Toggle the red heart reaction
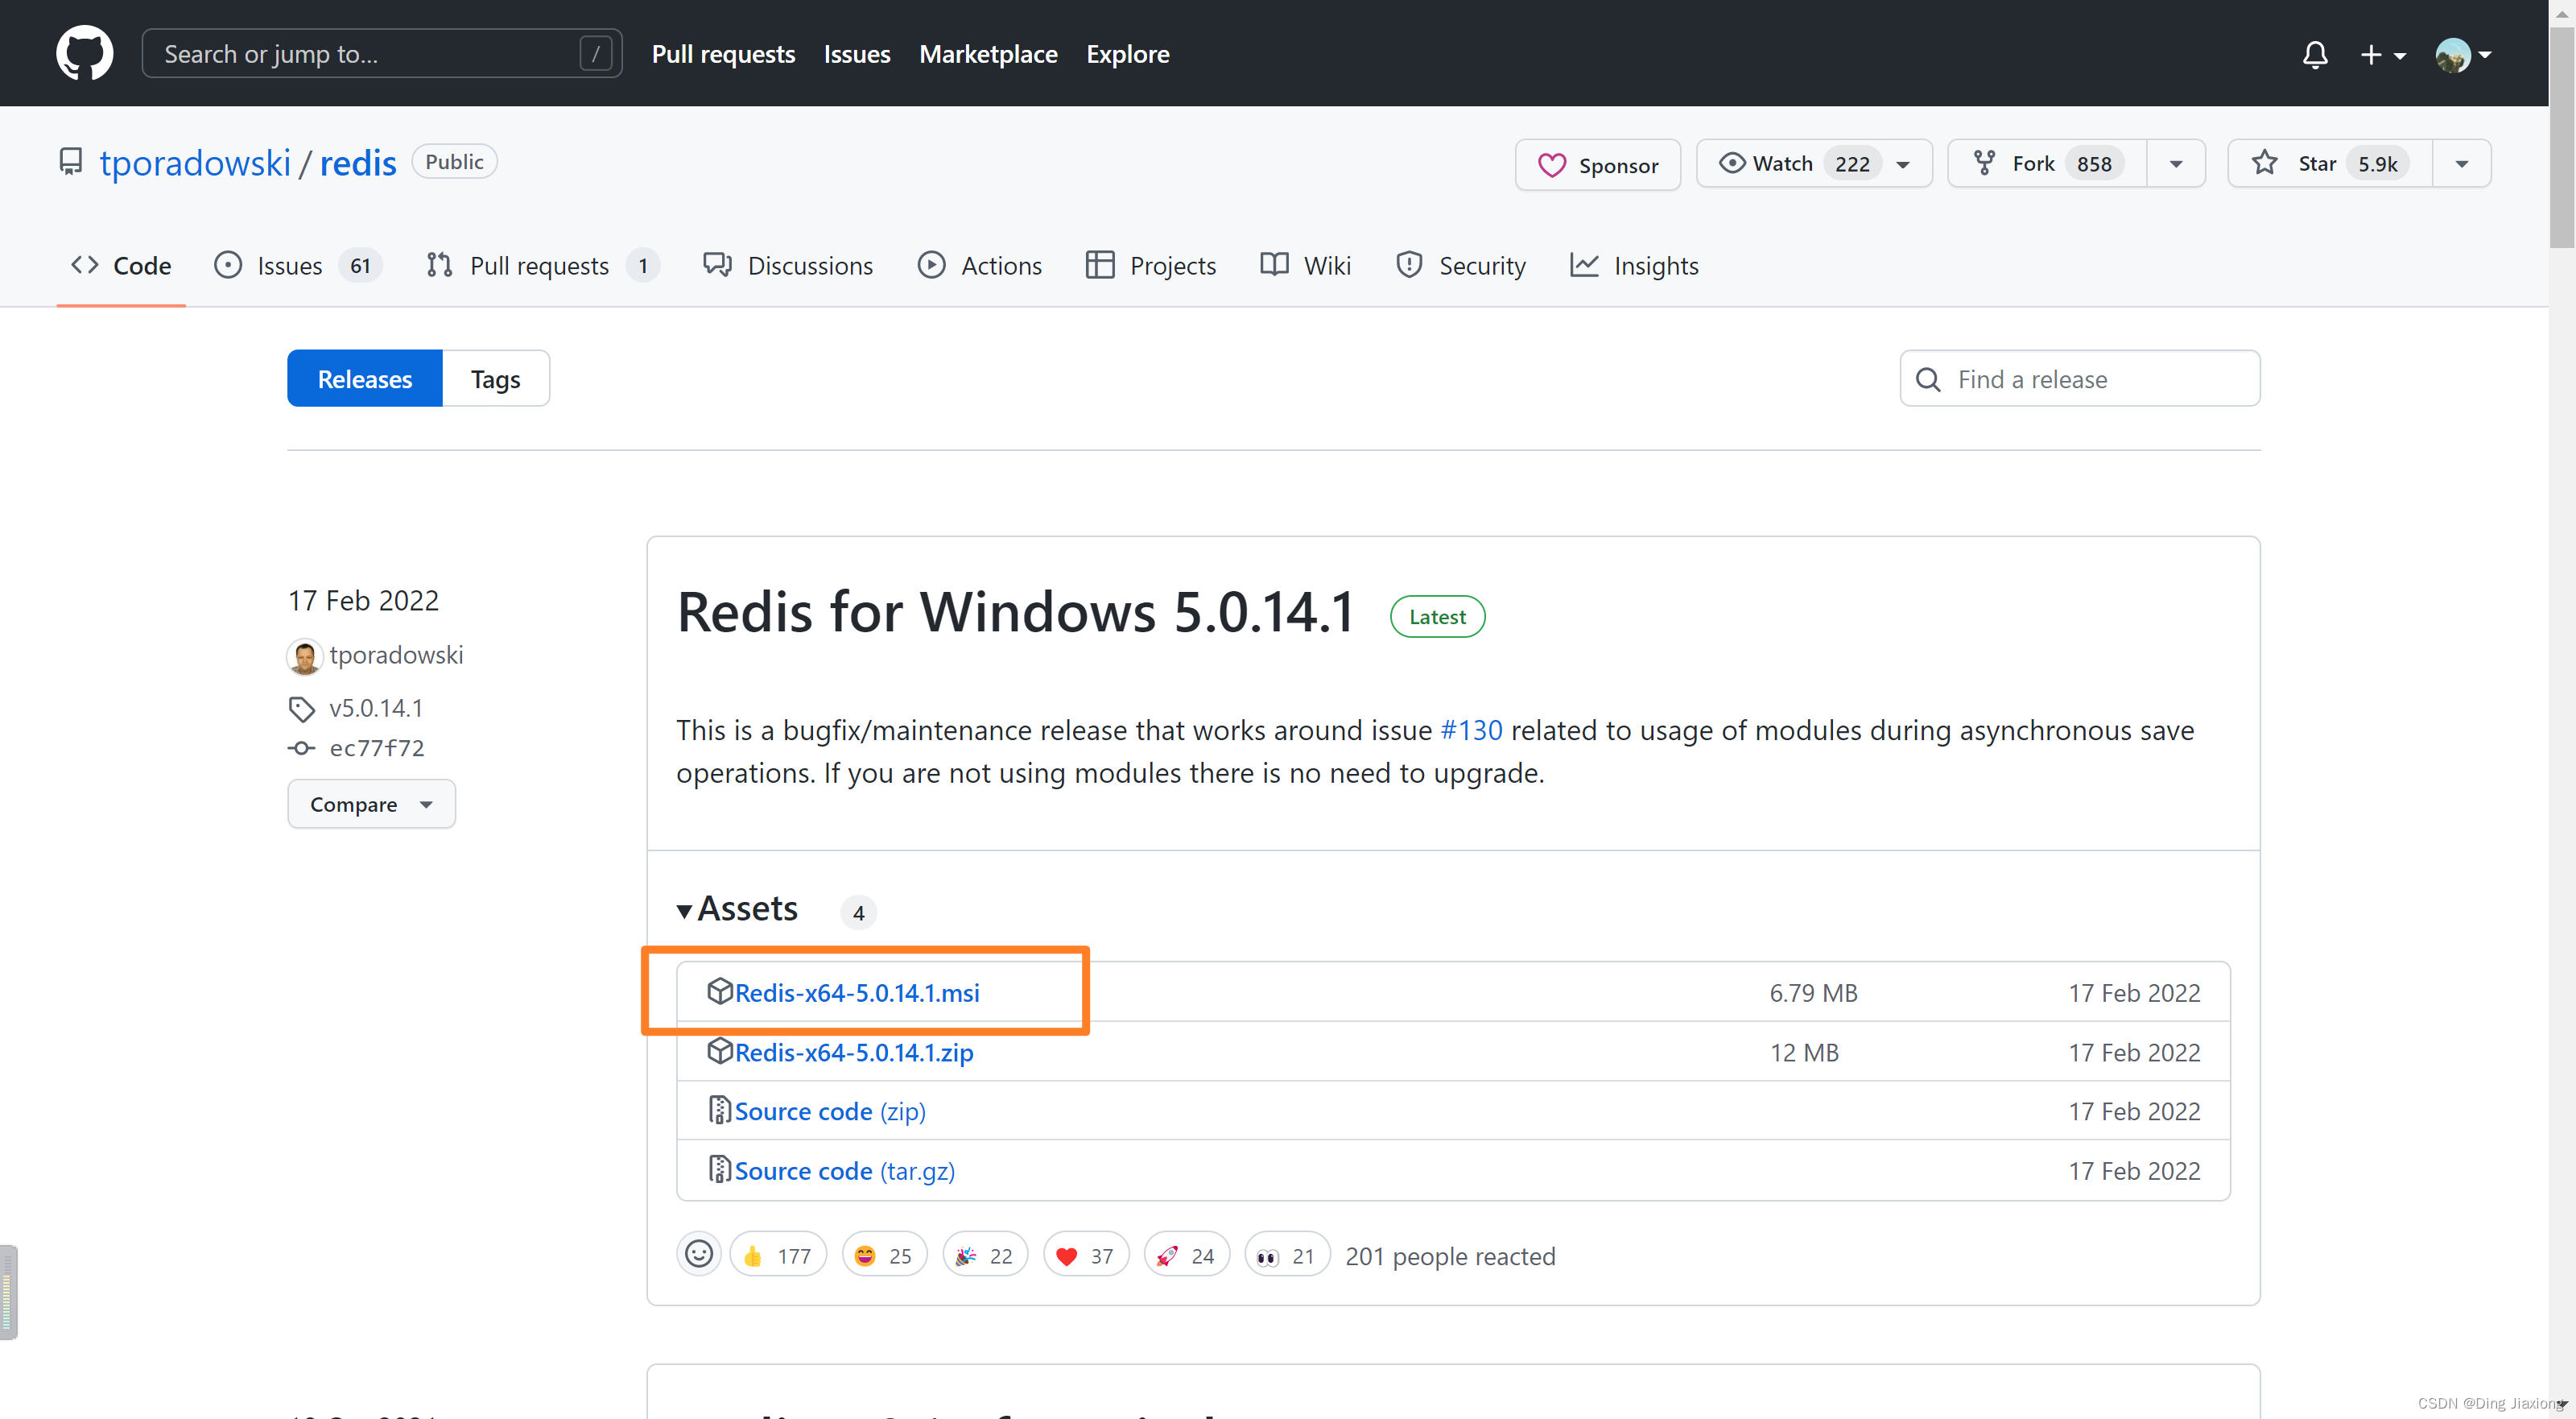The width and height of the screenshot is (2576, 1419). point(1085,1255)
